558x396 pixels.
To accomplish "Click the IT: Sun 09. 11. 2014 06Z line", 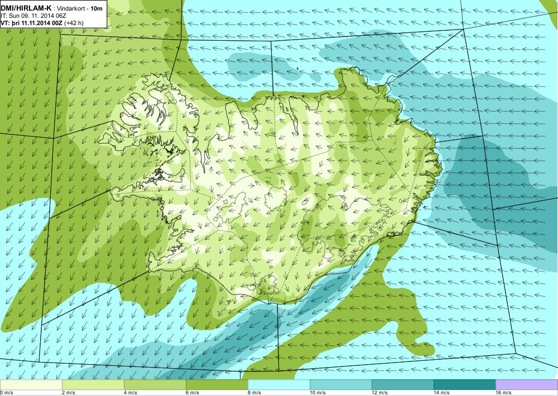I will [x=33, y=16].
